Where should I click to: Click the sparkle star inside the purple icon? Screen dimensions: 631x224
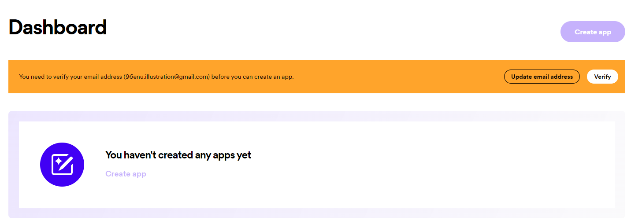(58, 161)
